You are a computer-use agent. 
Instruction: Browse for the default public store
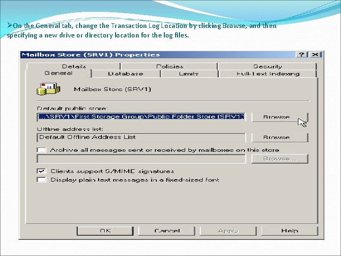click(280, 117)
